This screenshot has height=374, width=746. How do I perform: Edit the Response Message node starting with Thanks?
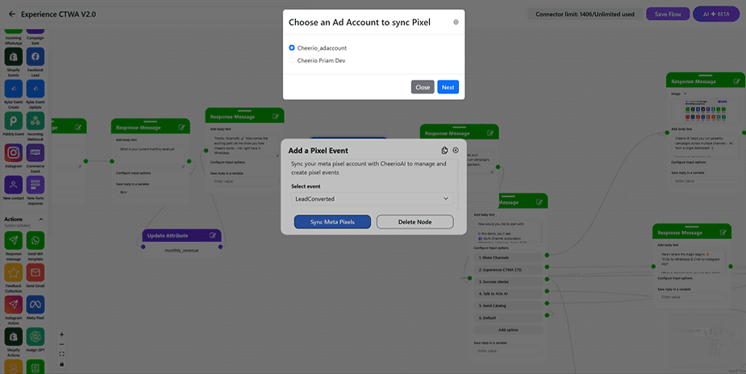pos(276,116)
